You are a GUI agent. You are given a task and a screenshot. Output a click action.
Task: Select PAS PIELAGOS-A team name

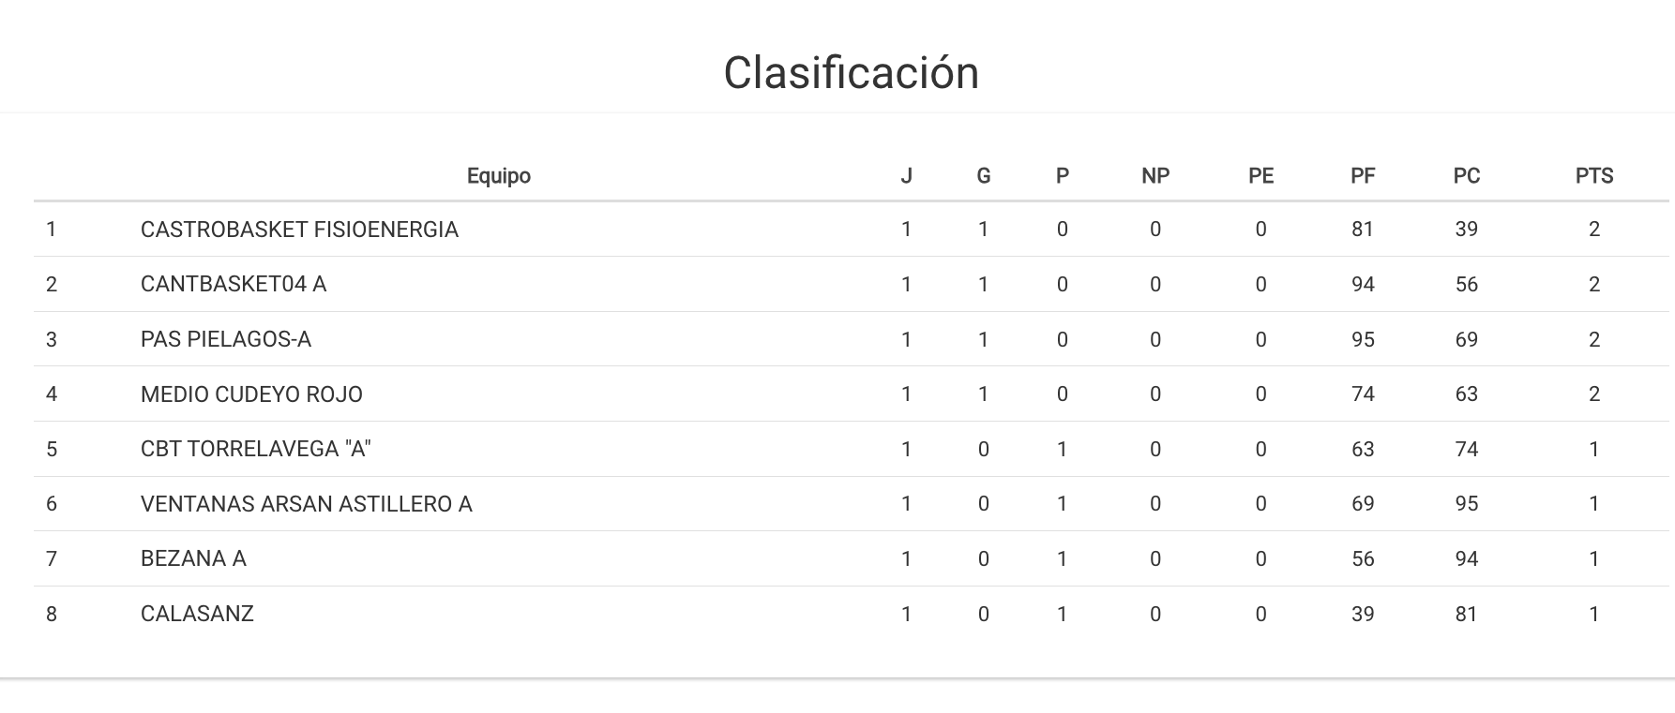tap(226, 339)
